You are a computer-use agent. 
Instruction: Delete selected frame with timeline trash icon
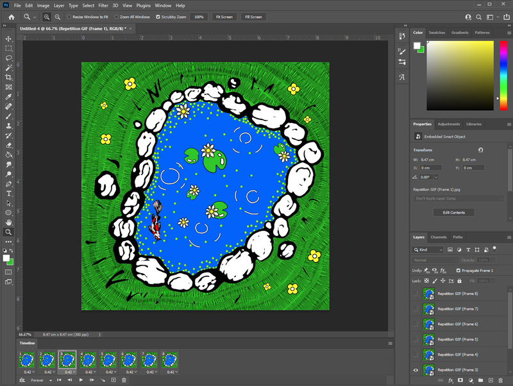[124, 380]
